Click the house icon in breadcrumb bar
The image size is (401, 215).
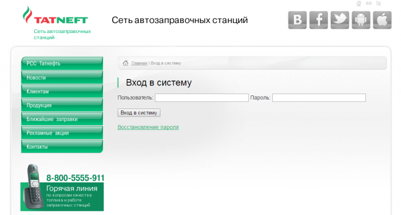coord(125,63)
